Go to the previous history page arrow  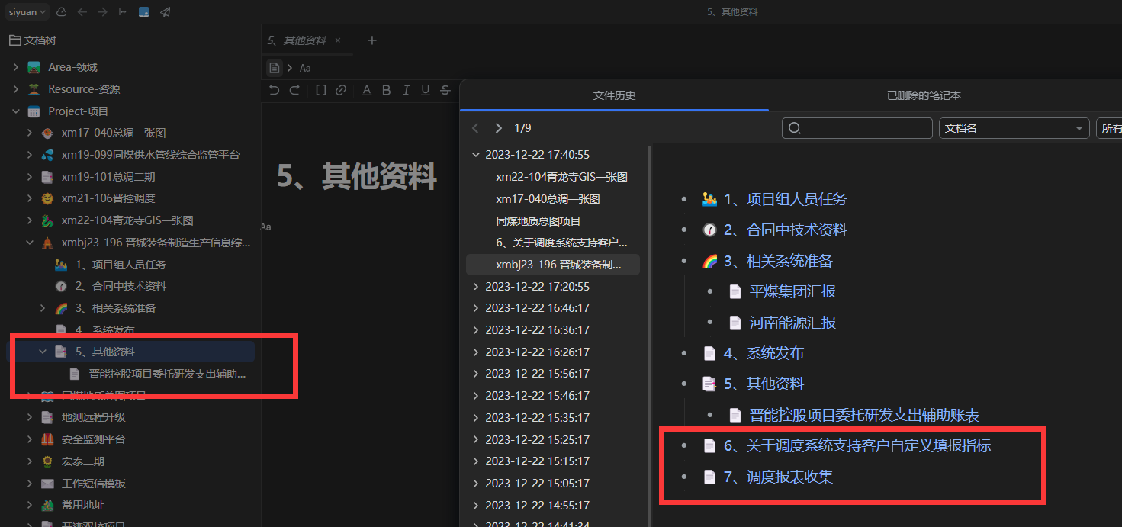coord(475,128)
